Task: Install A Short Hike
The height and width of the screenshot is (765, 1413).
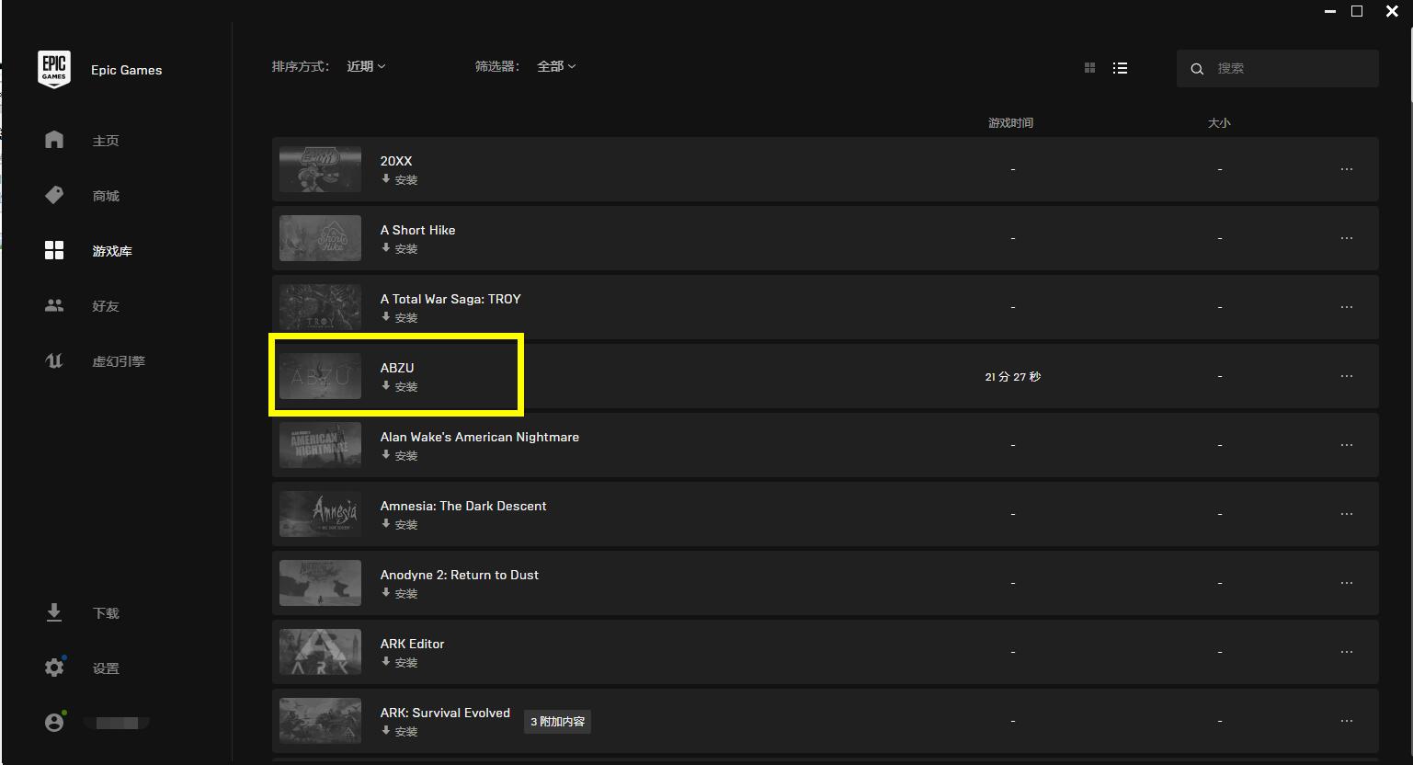Action: (400, 249)
